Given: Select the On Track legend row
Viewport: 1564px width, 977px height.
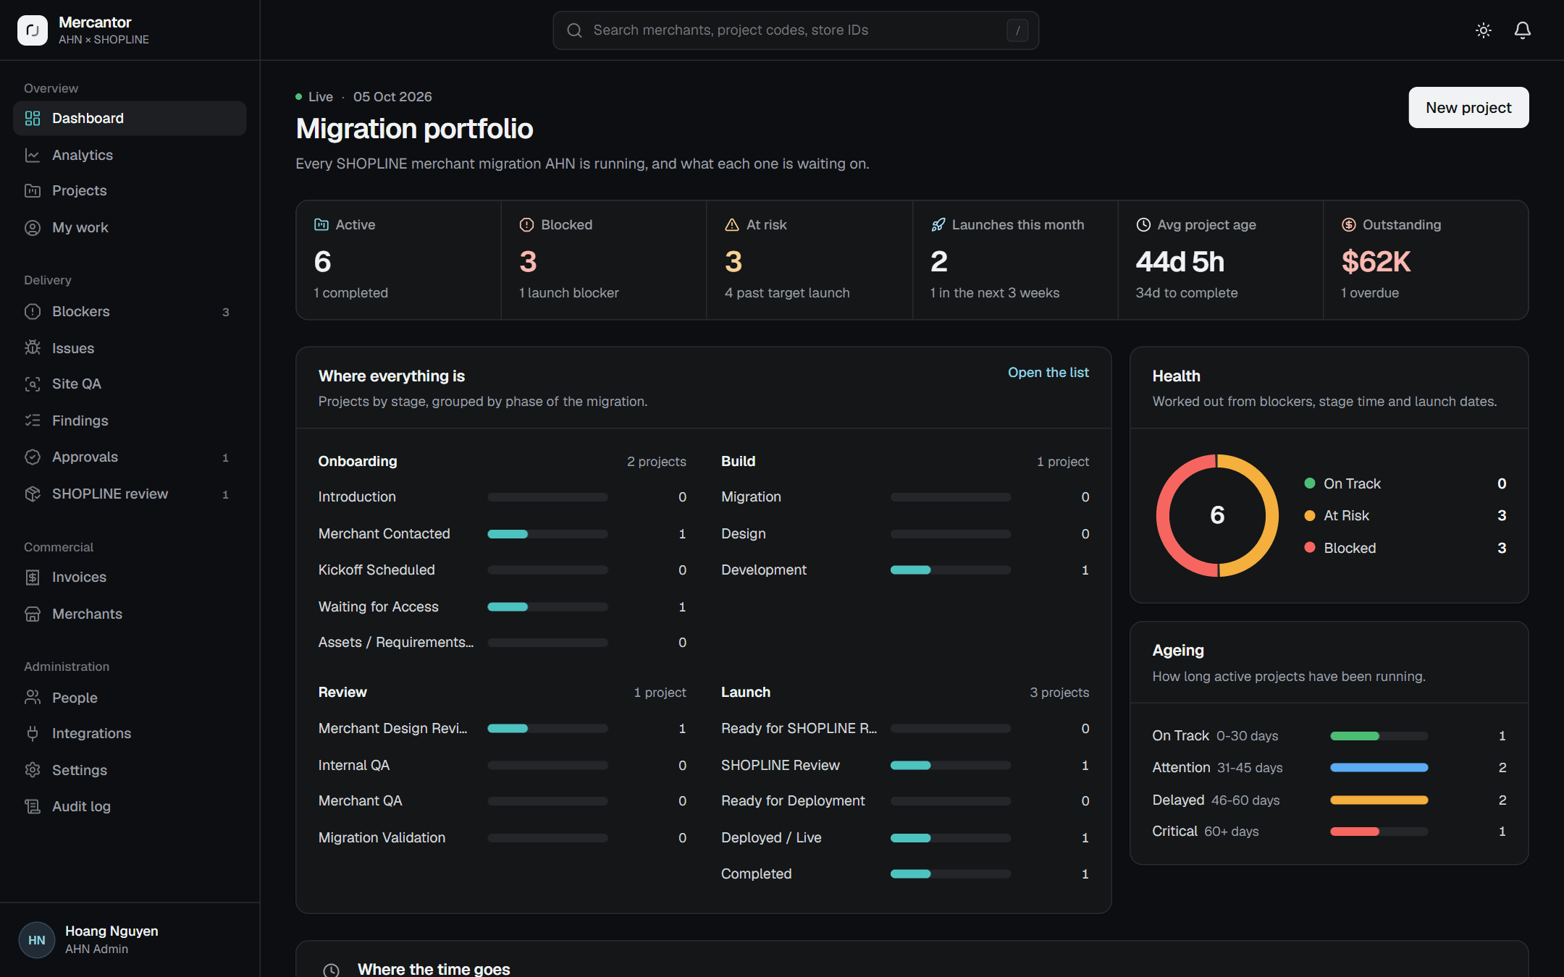Looking at the screenshot, I should point(1405,483).
